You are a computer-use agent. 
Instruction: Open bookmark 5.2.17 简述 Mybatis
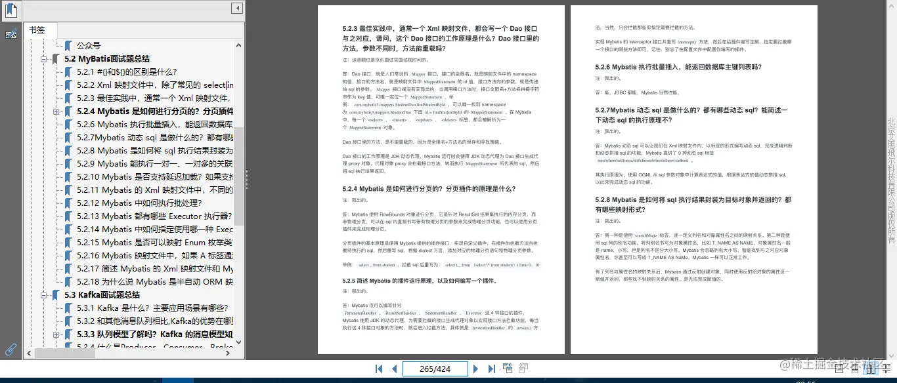tap(155, 269)
